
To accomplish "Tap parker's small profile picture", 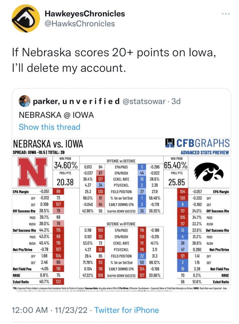I will [x=25, y=101].
